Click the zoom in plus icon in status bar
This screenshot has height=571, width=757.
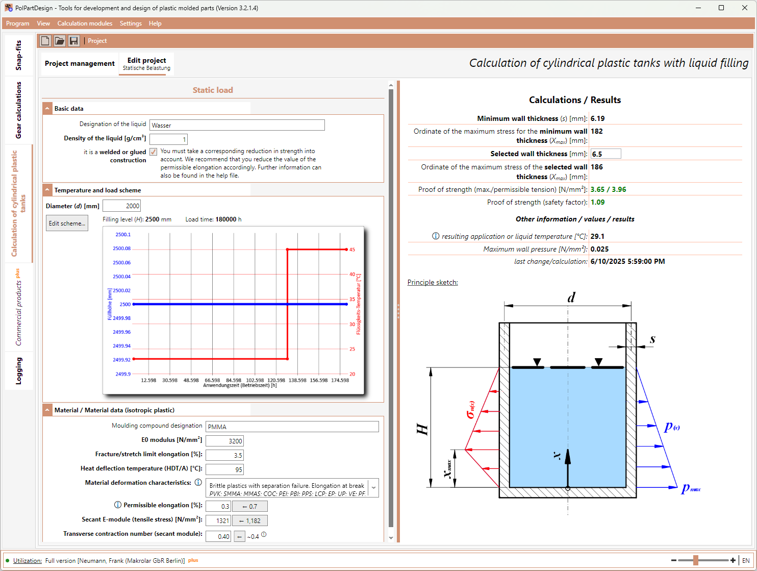[x=733, y=560]
